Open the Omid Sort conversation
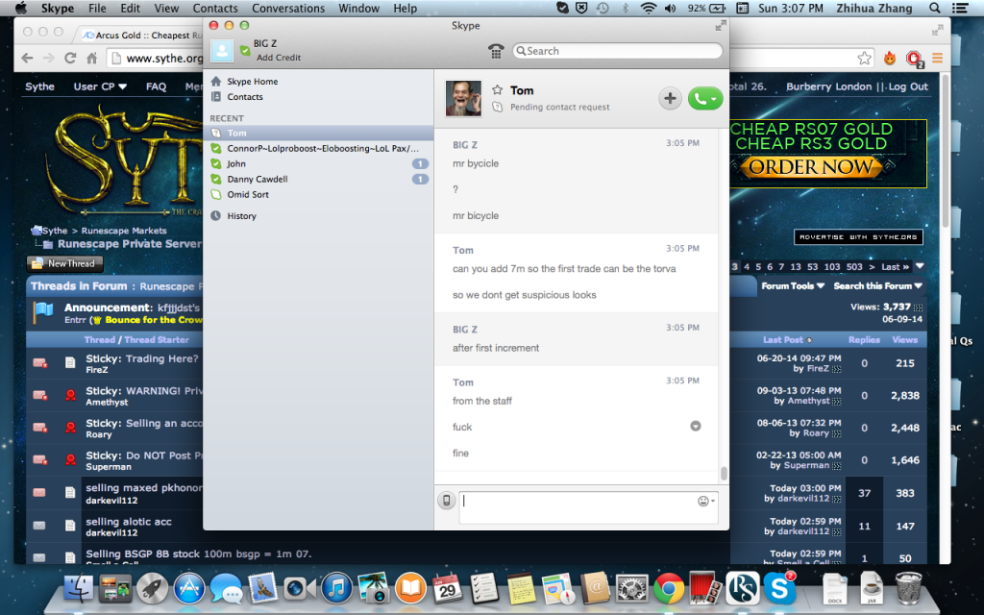Screen dimensions: 984x615 [x=318, y=194]
